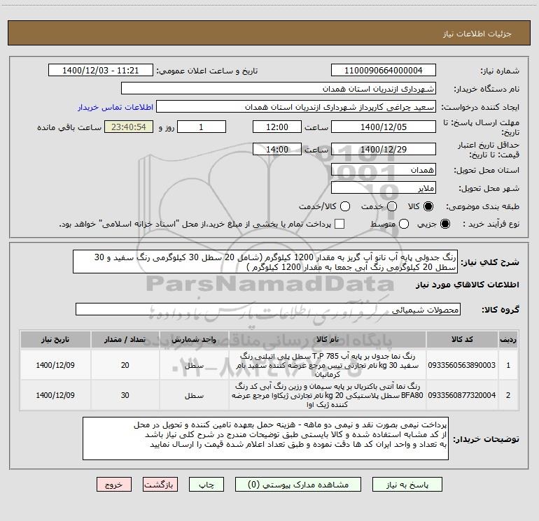The image size is (539, 521).
Task: Click the delivery province field همدان
Action: (384, 170)
